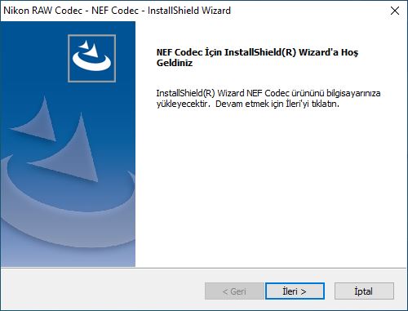Click the İleri > button to continue

[295, 291]
